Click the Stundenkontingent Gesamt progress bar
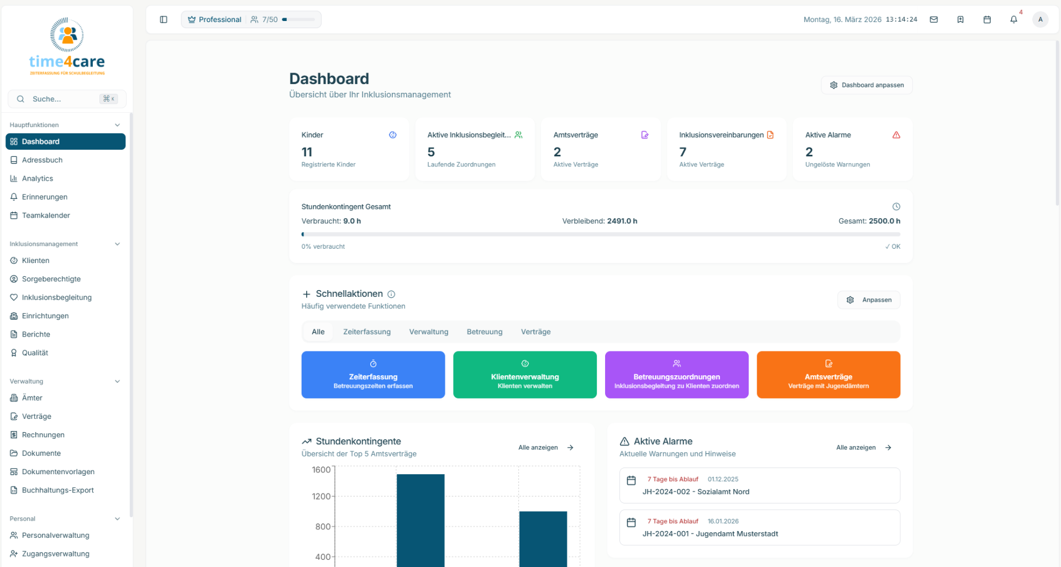 coord(601,234)
